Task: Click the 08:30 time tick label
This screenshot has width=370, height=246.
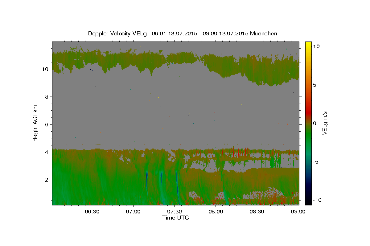Action: [257, 212]
